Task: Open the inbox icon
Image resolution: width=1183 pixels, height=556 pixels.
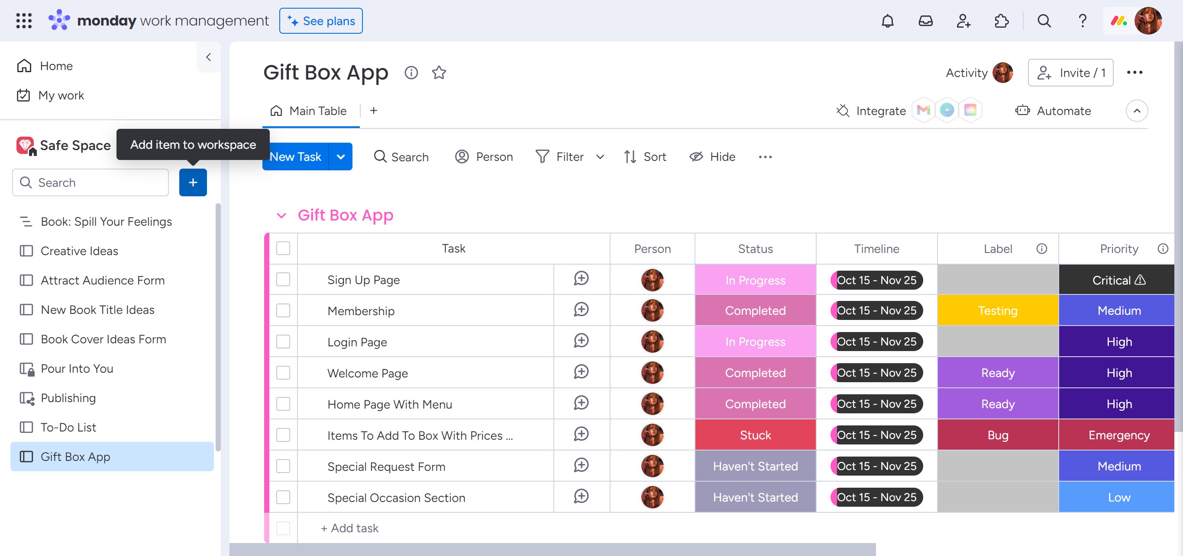Action: point(925,21)
